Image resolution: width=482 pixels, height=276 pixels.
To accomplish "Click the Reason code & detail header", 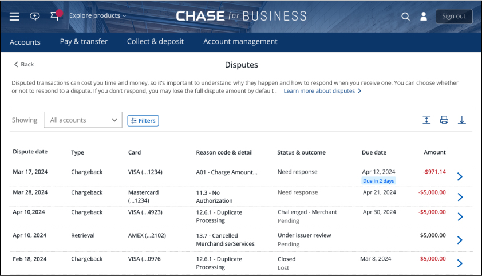I will (224, 152).
